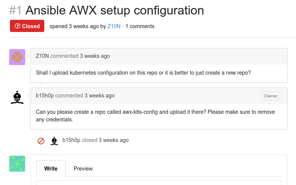Click the comment text input area

(159, 183)
